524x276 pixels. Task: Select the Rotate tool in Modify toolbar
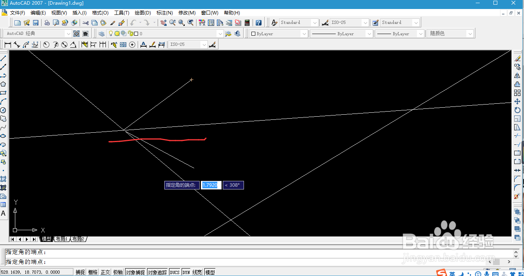(x=517, y=110)
